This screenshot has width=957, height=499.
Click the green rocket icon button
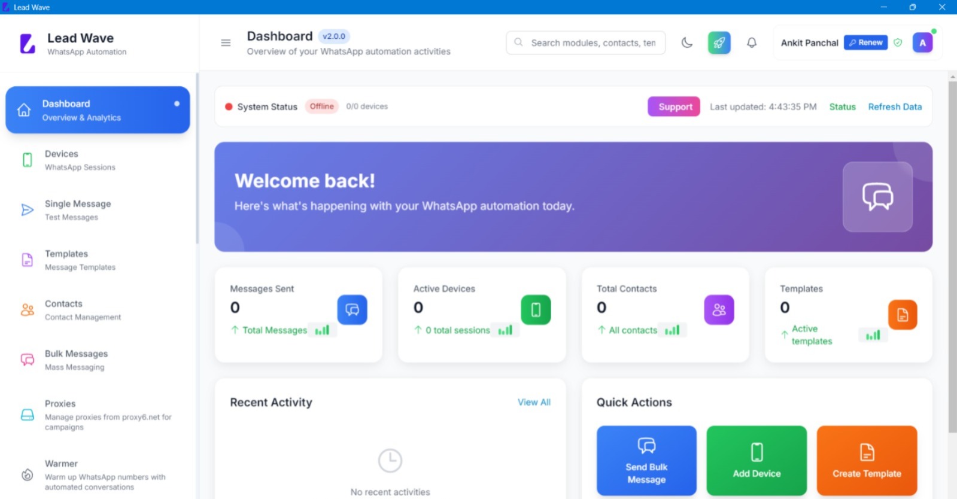pyautogui.click(x=719, y=42)
